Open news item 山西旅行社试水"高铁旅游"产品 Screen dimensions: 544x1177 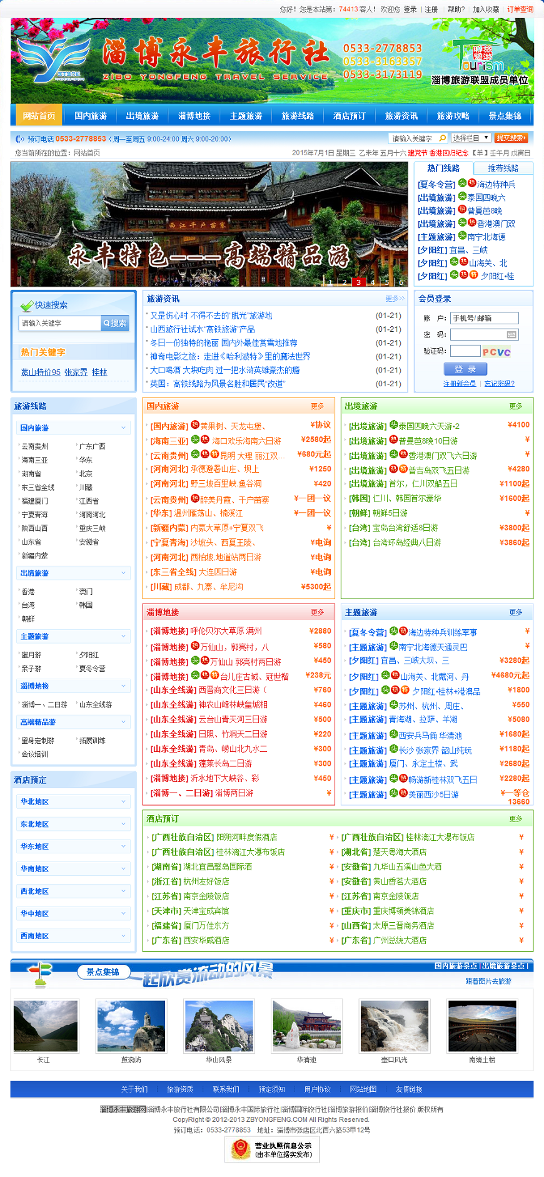203,329
